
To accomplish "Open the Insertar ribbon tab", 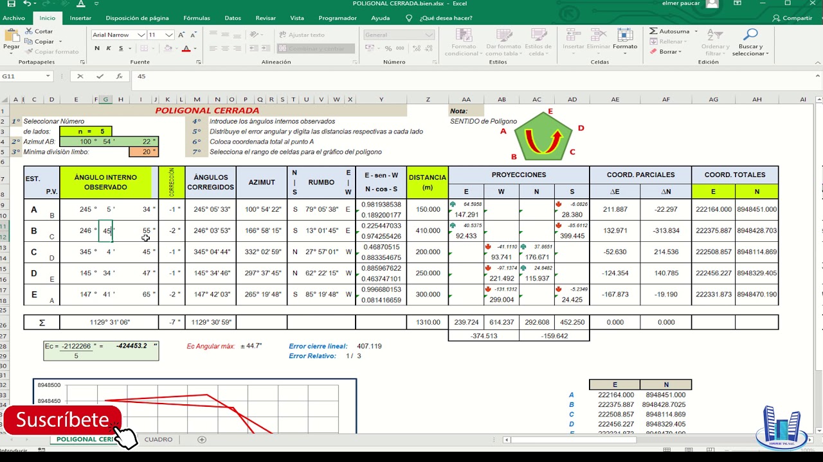I will click(80, 18).
